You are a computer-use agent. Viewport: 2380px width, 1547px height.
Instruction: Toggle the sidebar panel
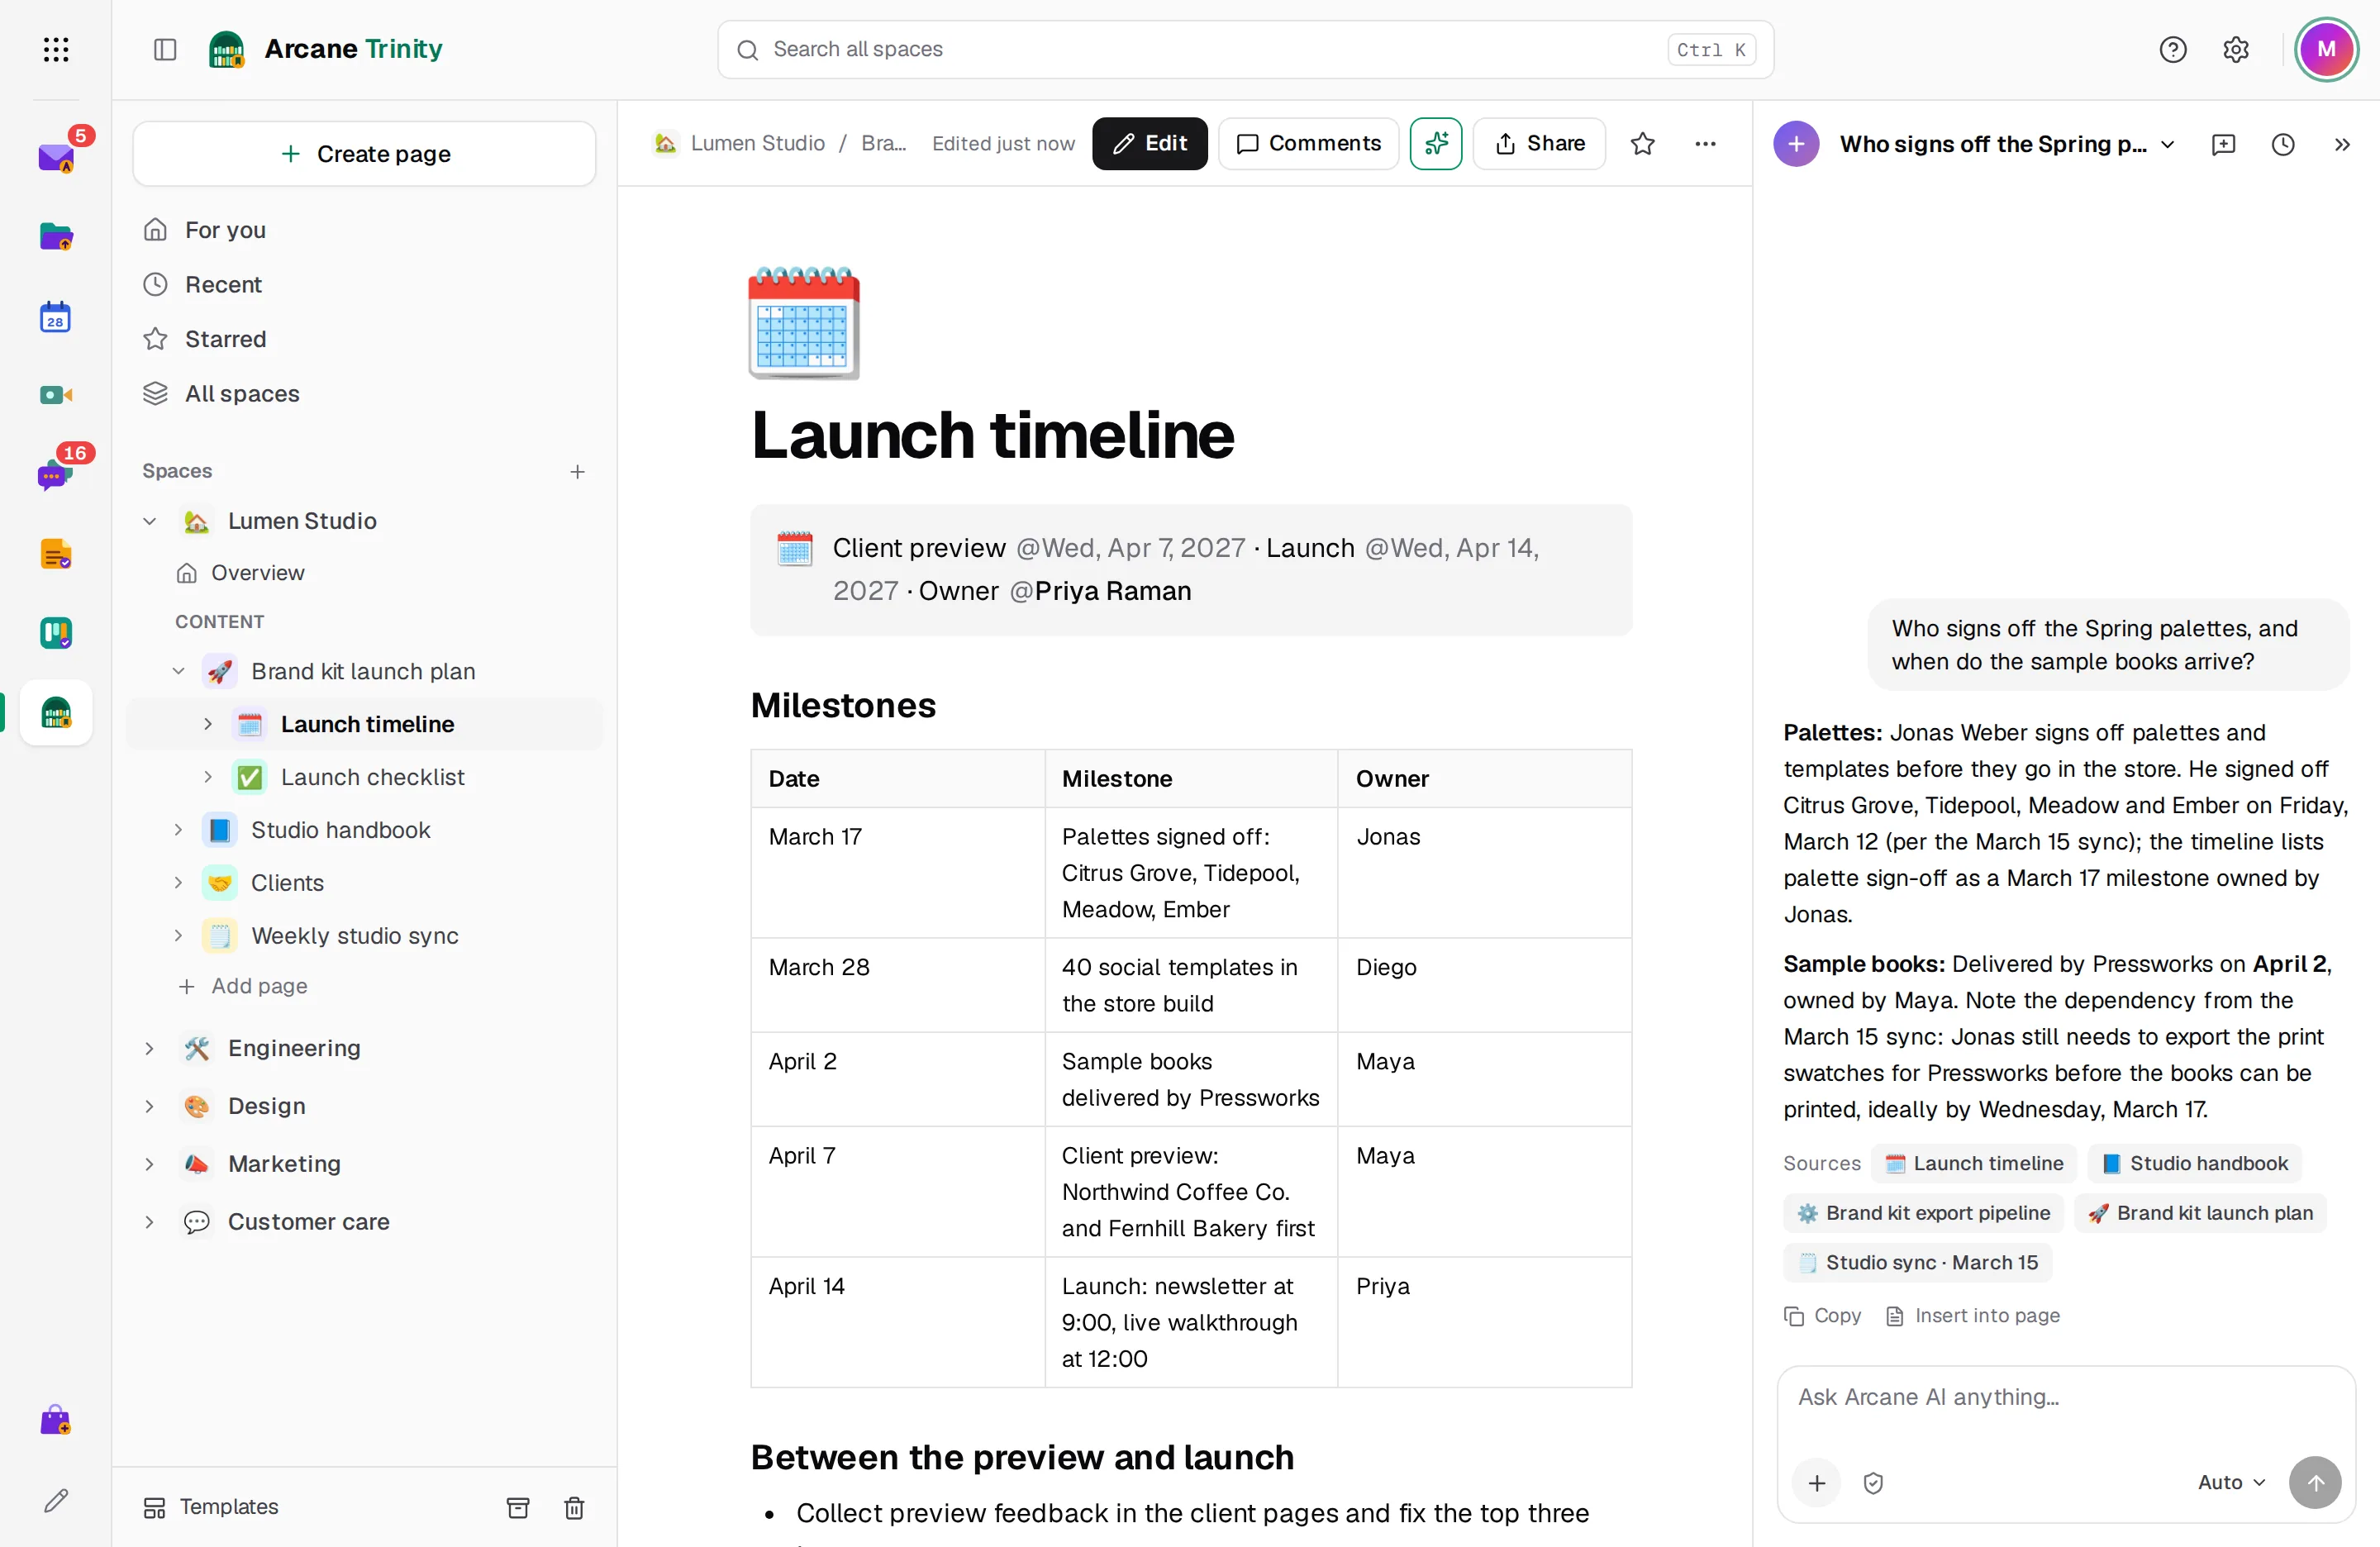click(x=165, y=49)
